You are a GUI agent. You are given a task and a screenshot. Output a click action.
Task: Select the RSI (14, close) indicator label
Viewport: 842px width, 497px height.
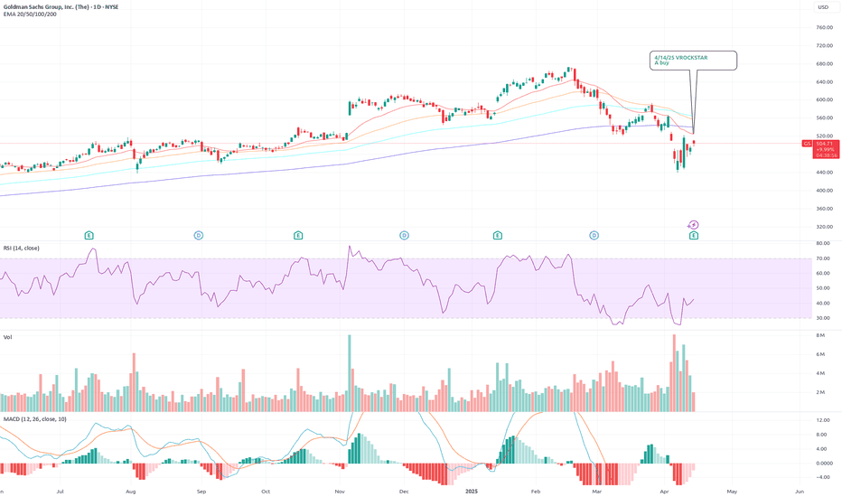click(22, 248)
